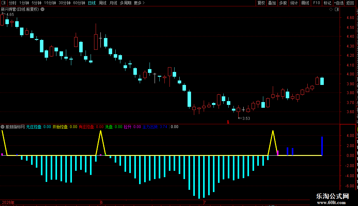The width and height of the screenshot is (358, 206).
Task: Click the 2026年 date axis label
Action: [x=8, y=203]
